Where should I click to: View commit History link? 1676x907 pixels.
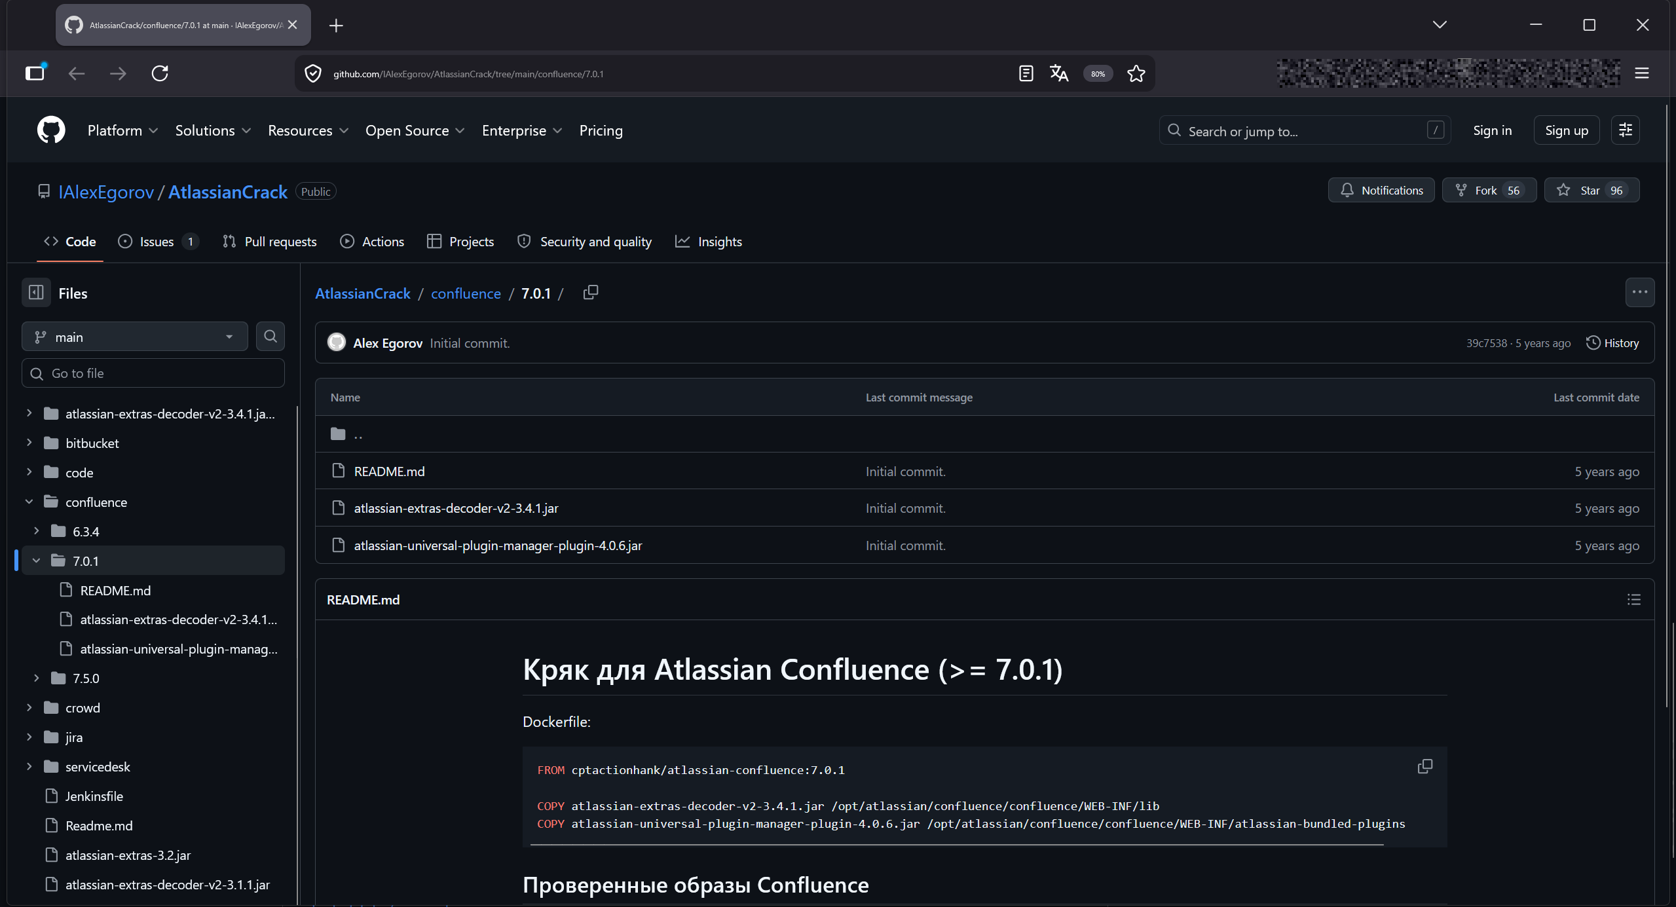pyautogui.click(x=1612, y=343)
